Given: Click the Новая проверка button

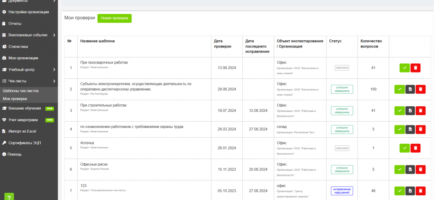Looking at the screenshot, I should click(114, 18).
